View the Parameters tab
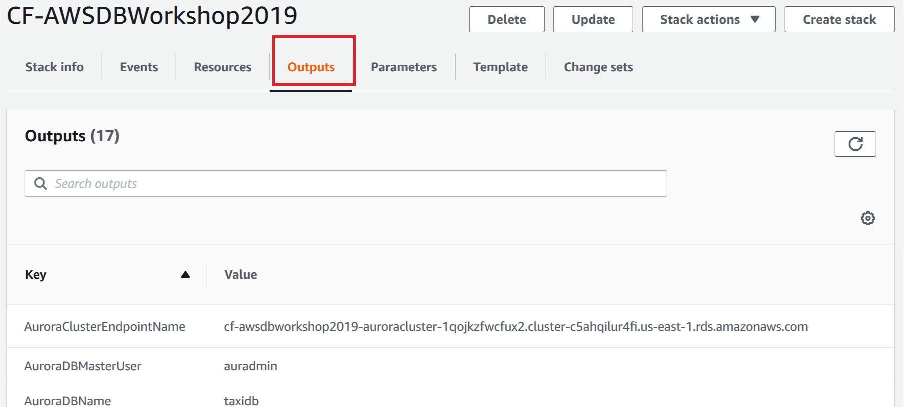This screenshot has width=904, height=407. pos(404,67)
